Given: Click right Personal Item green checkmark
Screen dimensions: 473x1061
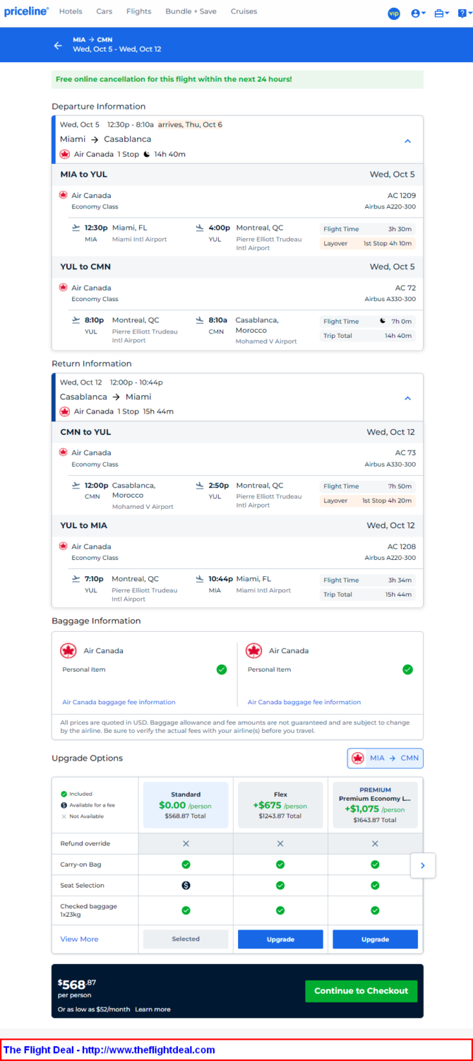Looking at the screenshot, I should pyautogui.click(x=407, y=669).
